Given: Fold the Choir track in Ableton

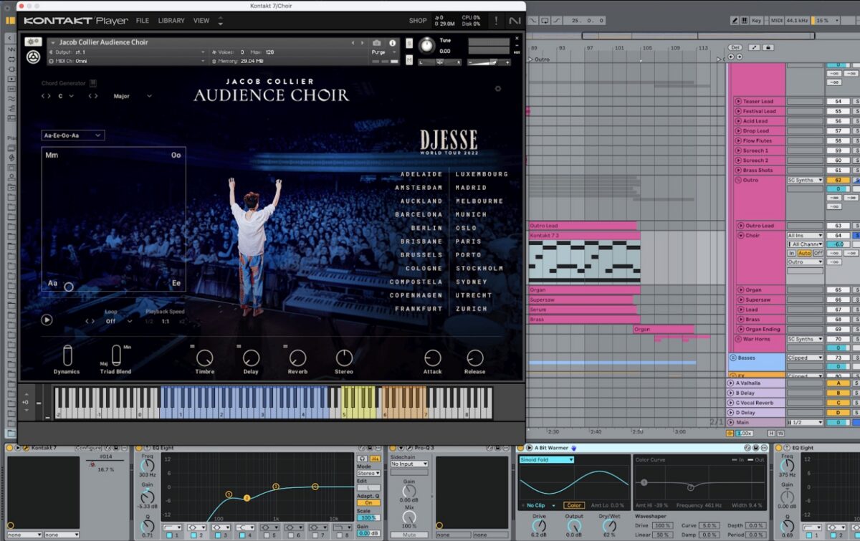Looking at the screenshot, I should [x=741, y=235].
